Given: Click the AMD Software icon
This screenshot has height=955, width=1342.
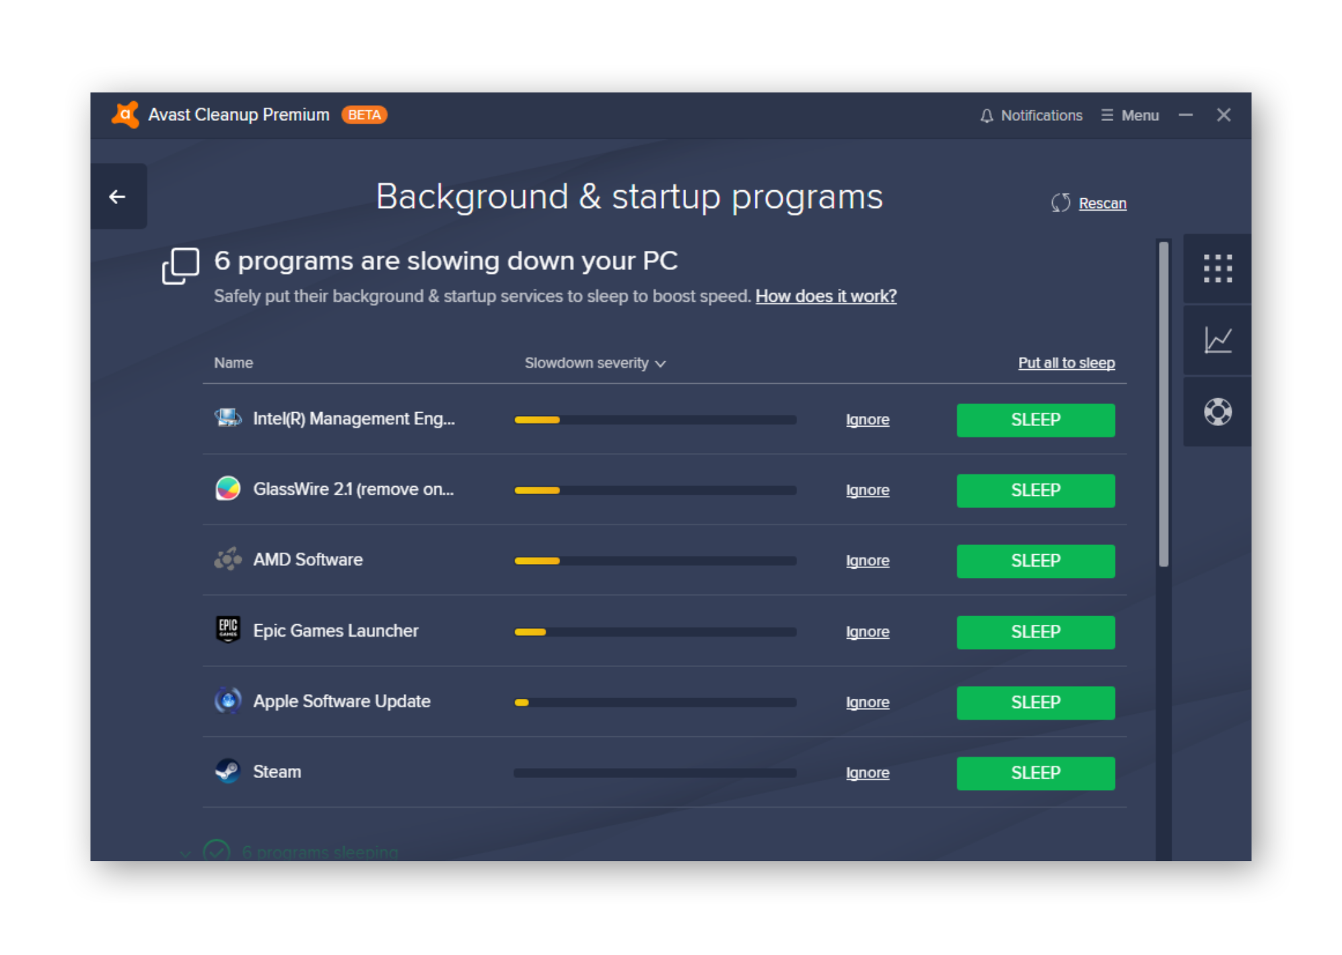Looking at the screenshot, I should pyautogui.click(x=228, y=559).
